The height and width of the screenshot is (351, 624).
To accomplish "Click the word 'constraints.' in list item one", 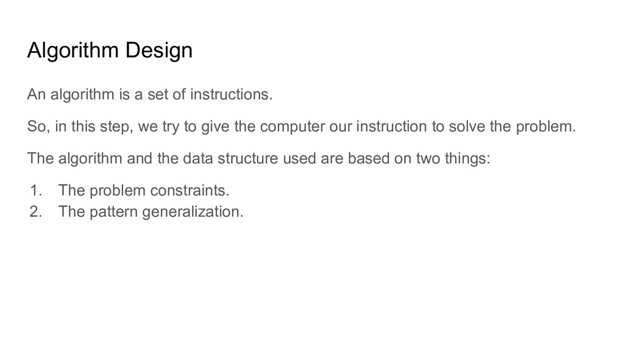I will pos(190,190).
